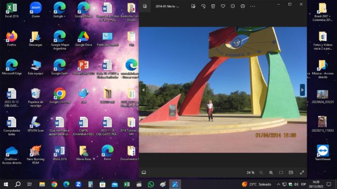The image size is (337, 189).
Task: Go to previous photo with left arrow
Action: [x=143, y=89]
